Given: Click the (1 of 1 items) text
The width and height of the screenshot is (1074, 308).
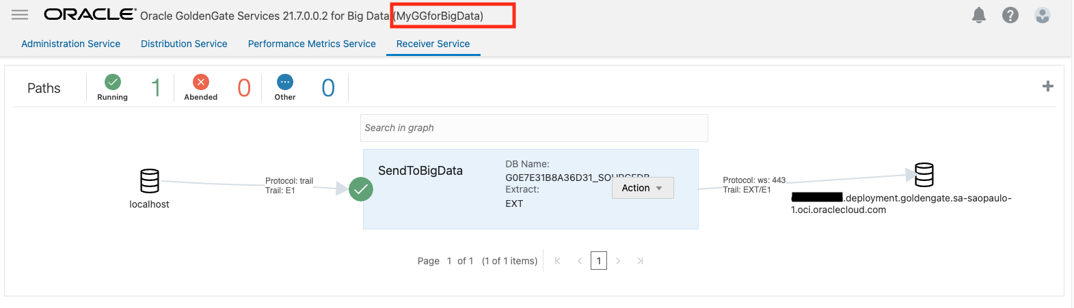Looking at the screenshot, I should pos(509,261).
